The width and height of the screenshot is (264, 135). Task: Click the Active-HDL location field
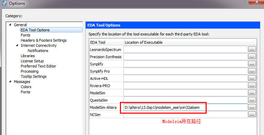coord(186,79)
